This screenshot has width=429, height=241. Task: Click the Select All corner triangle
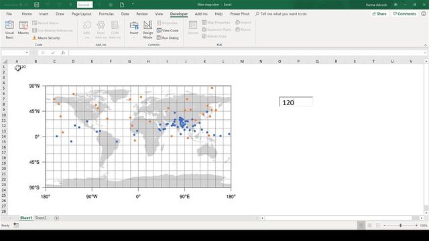(5, 62)
